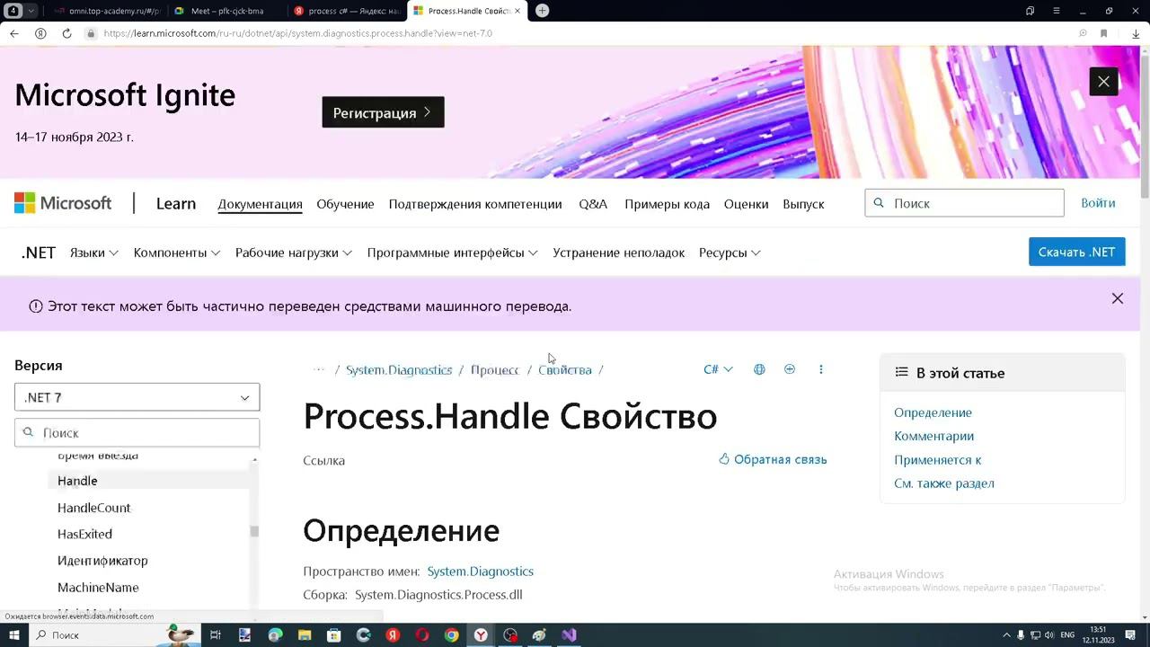1150x647 pixels.
Task: Switch to the omni.top-academy.ru tab
Action: (x=106, y=11)
